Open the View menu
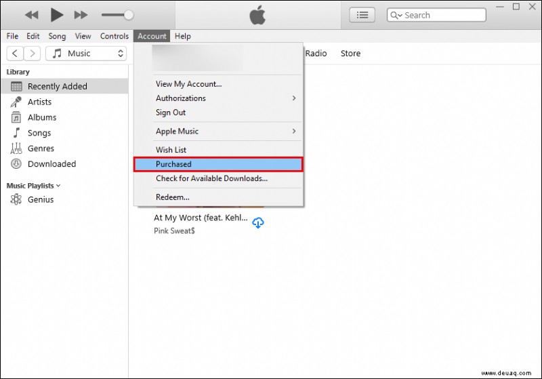The width and height of the screenshot is (542, 379). coord(83,36)
